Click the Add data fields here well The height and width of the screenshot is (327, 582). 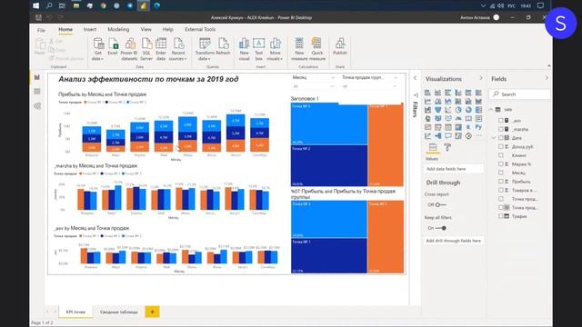pyautogui.click(x=454, y=169)
